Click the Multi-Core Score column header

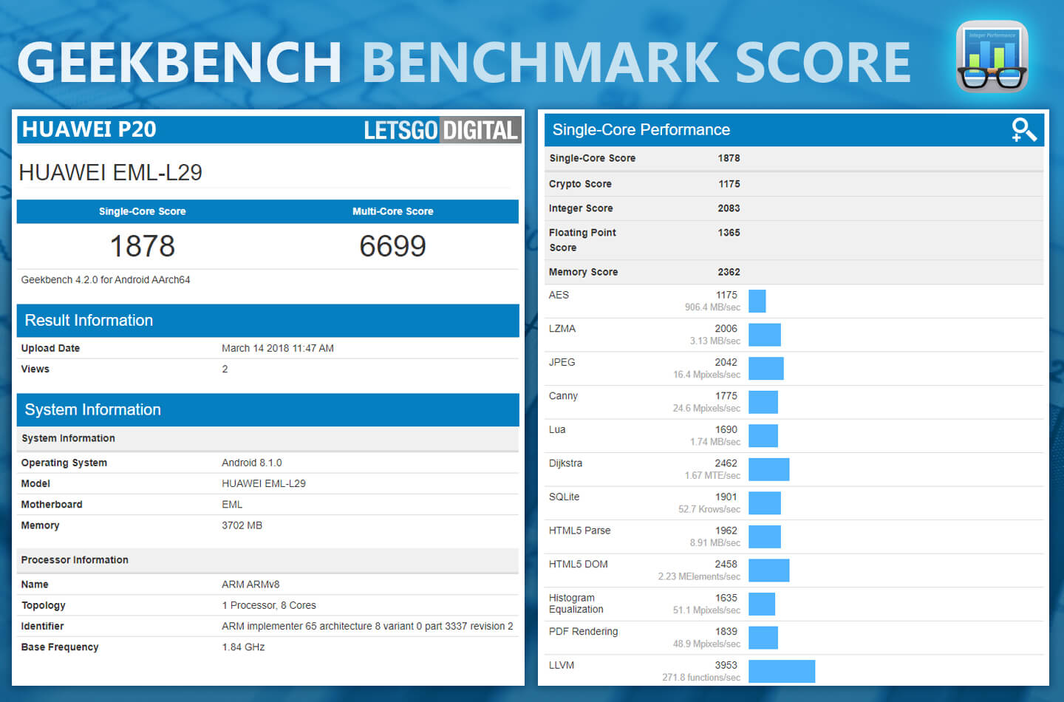point(393,211)
